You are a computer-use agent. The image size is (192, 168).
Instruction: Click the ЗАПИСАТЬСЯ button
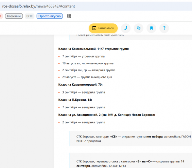coord(103,28)
